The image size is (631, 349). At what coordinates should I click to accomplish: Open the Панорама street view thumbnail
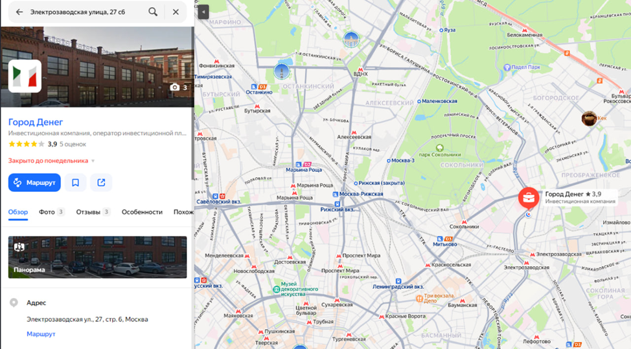tap(97, 257)
